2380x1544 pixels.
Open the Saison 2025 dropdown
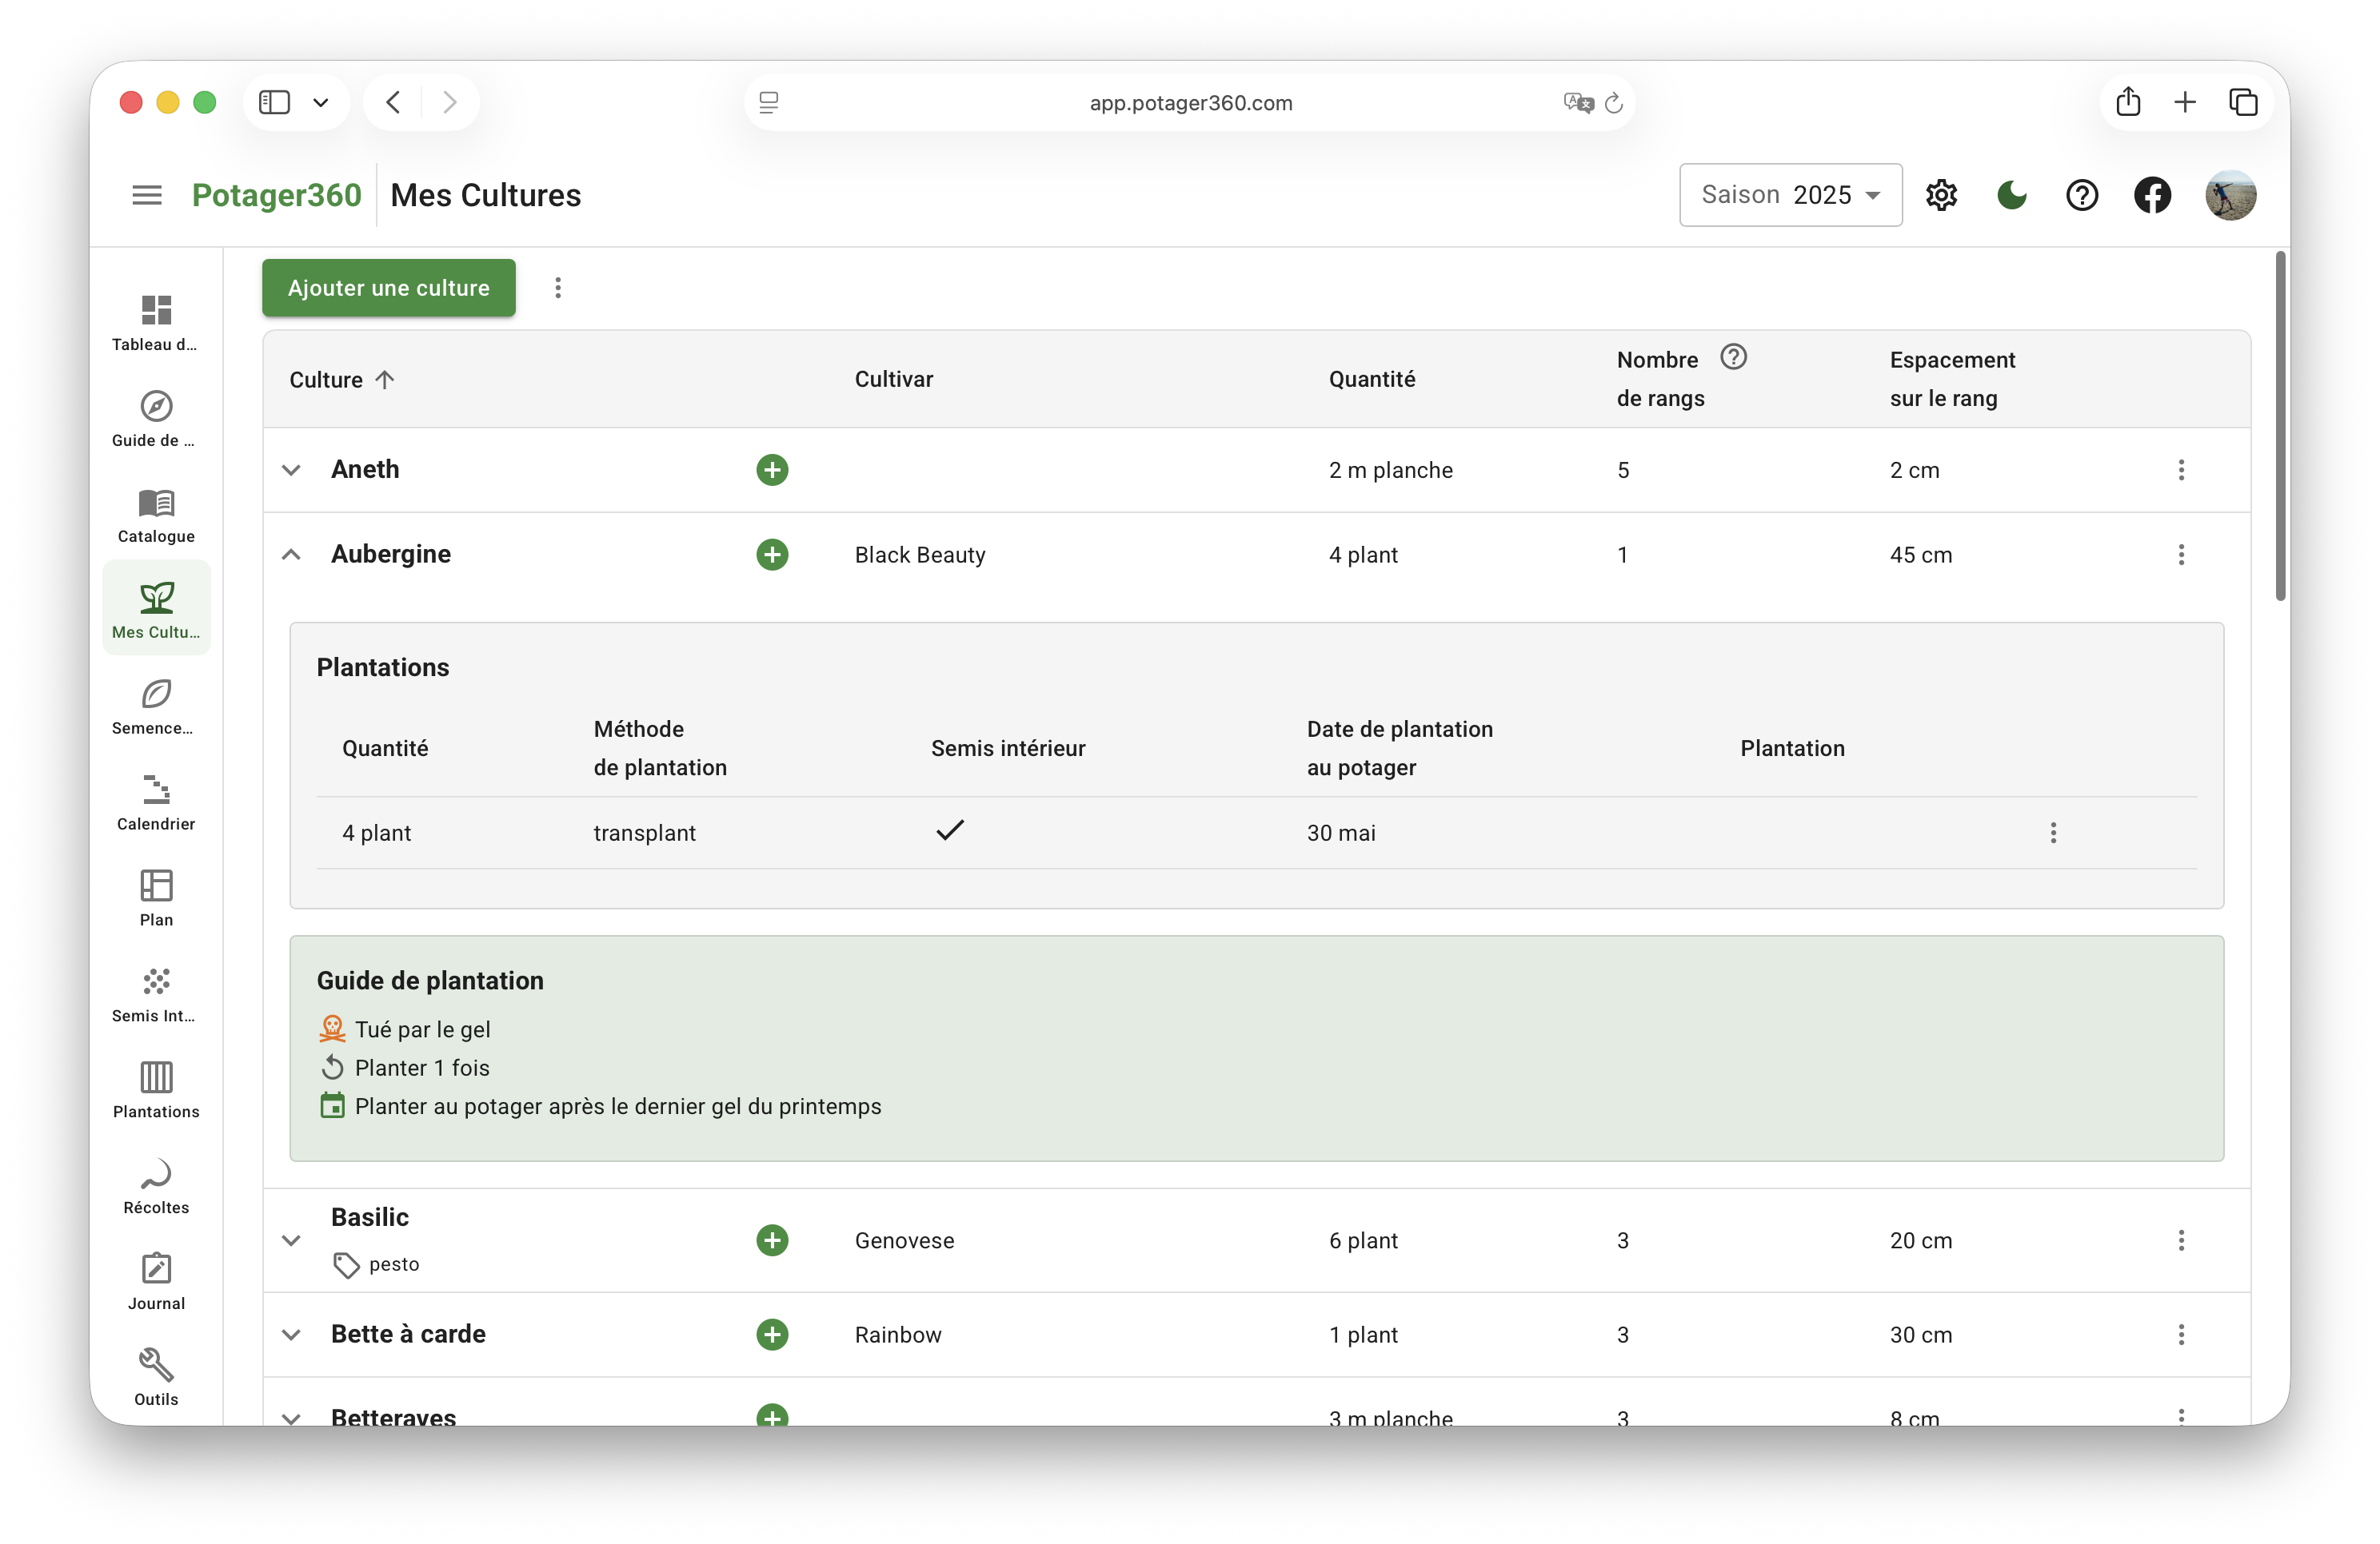[x=1790, y=195]
